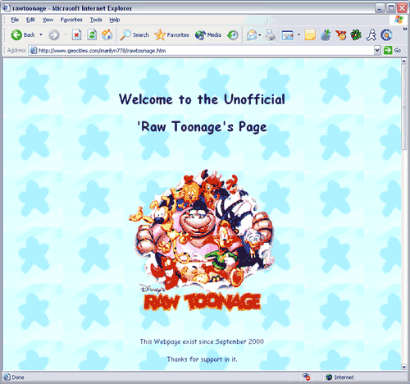Screen dimensions: 410x384
Task: Click the blue pencil-cup toolbar icon
Action: (326, 35)
